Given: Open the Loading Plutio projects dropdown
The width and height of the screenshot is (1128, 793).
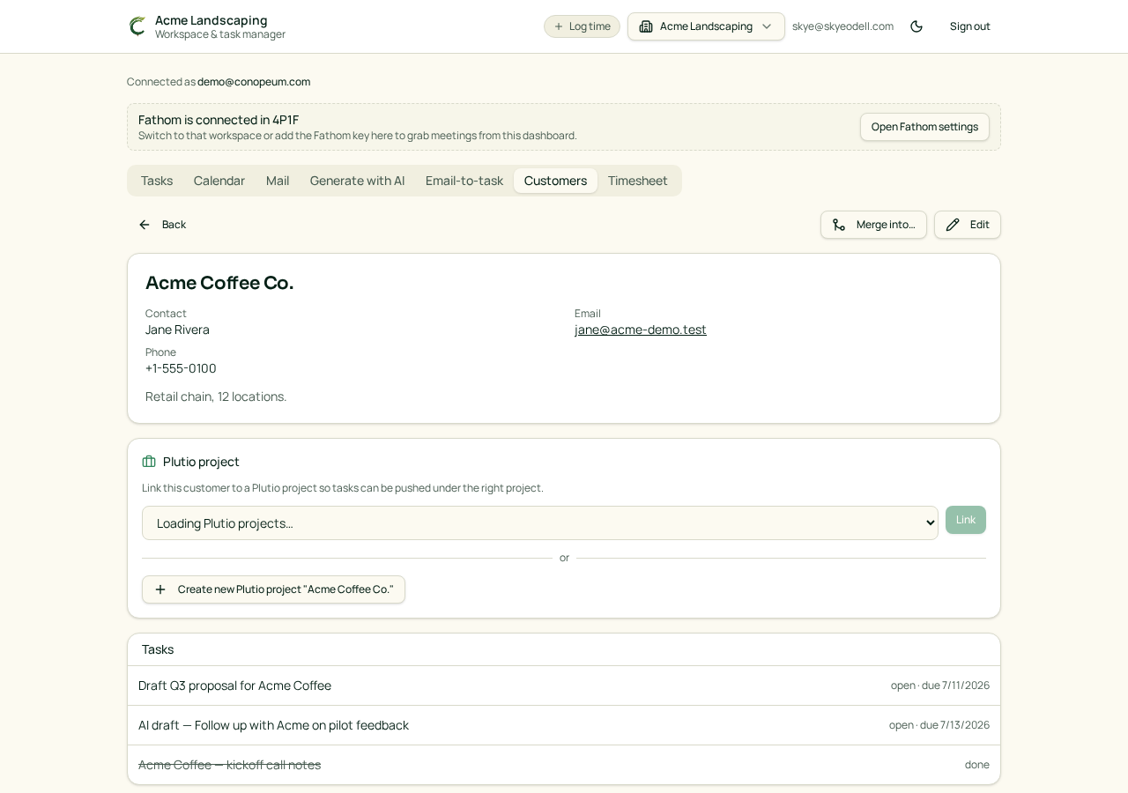Looking at the screenshot, I should tap(540, 522).
